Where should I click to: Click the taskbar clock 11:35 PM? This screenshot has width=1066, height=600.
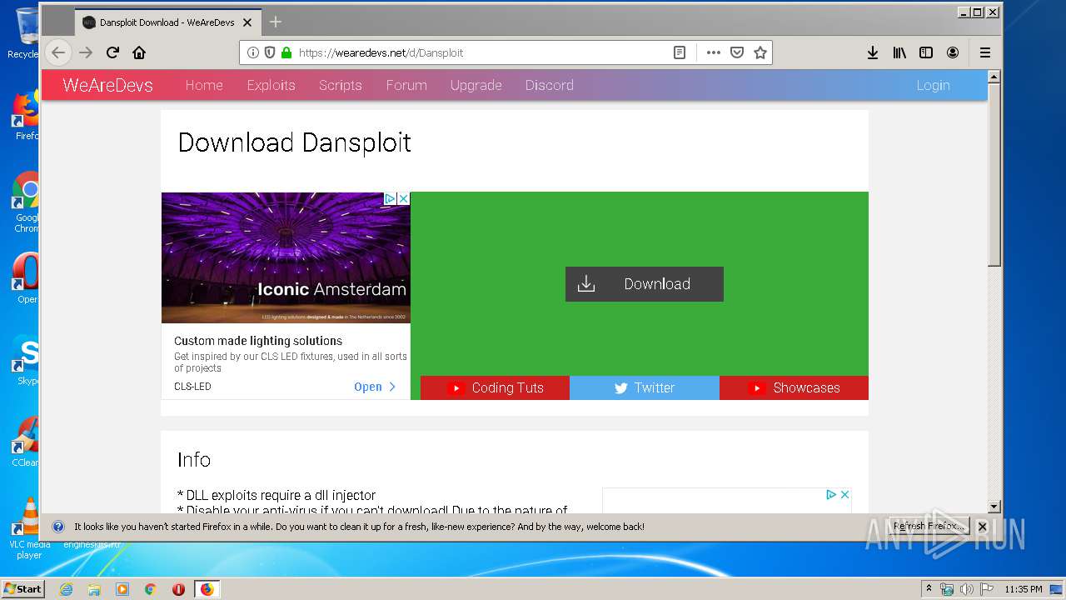[x=1023, y=589]
